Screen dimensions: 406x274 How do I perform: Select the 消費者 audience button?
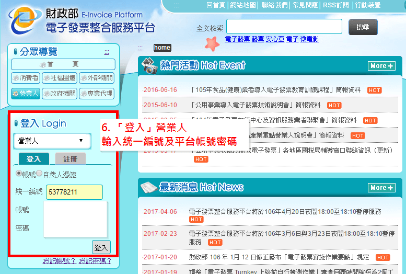click(26, 78)
